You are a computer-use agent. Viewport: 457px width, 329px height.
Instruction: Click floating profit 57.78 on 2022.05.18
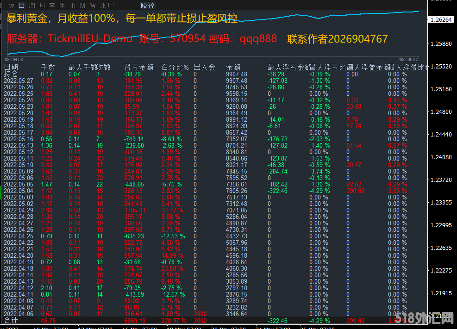coord(354,126)
